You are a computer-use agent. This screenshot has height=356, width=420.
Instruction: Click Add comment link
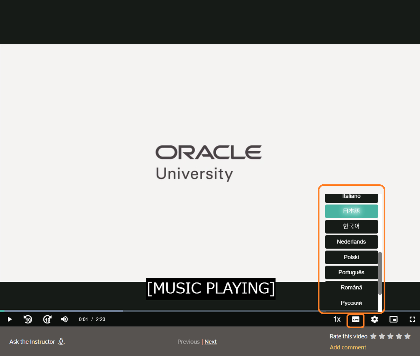[348, 347]
